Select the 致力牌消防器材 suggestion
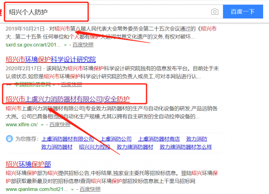Screen dimensions: 269x194 135,147
